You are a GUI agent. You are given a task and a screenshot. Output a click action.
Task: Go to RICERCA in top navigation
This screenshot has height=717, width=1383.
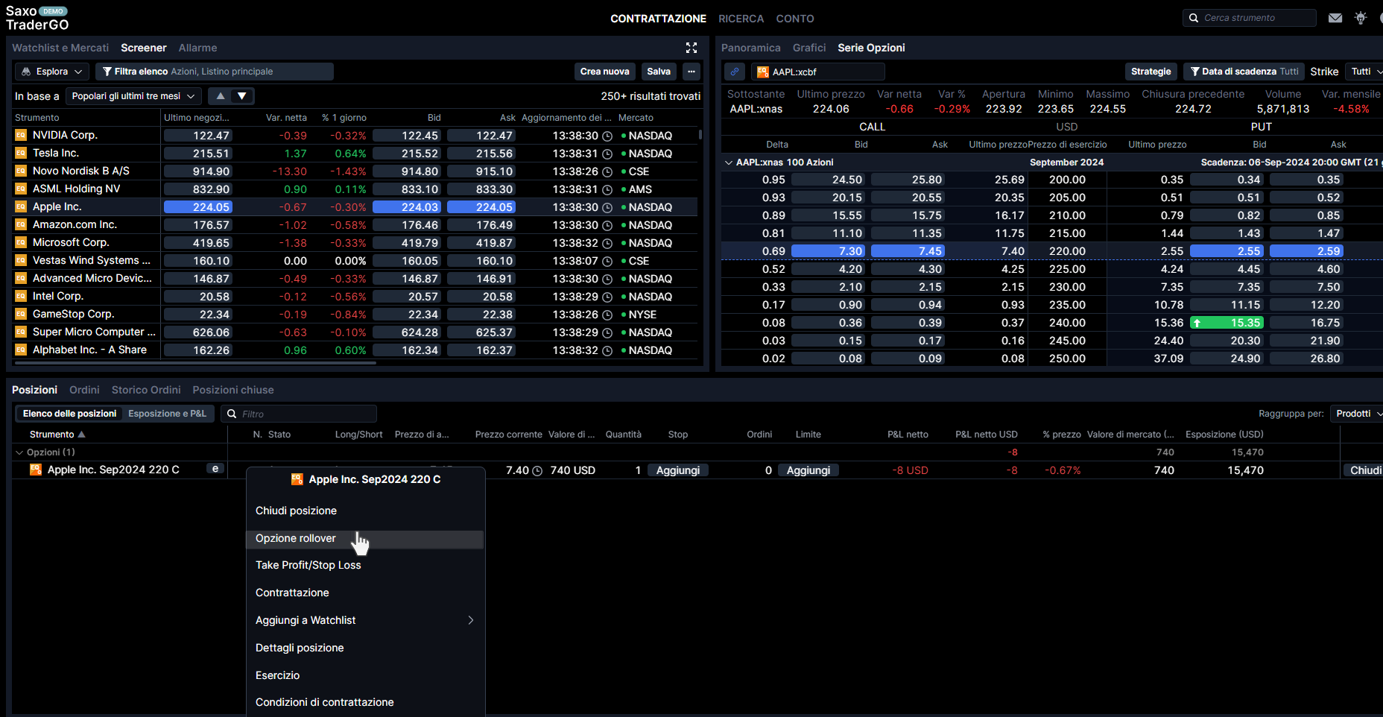741,19
